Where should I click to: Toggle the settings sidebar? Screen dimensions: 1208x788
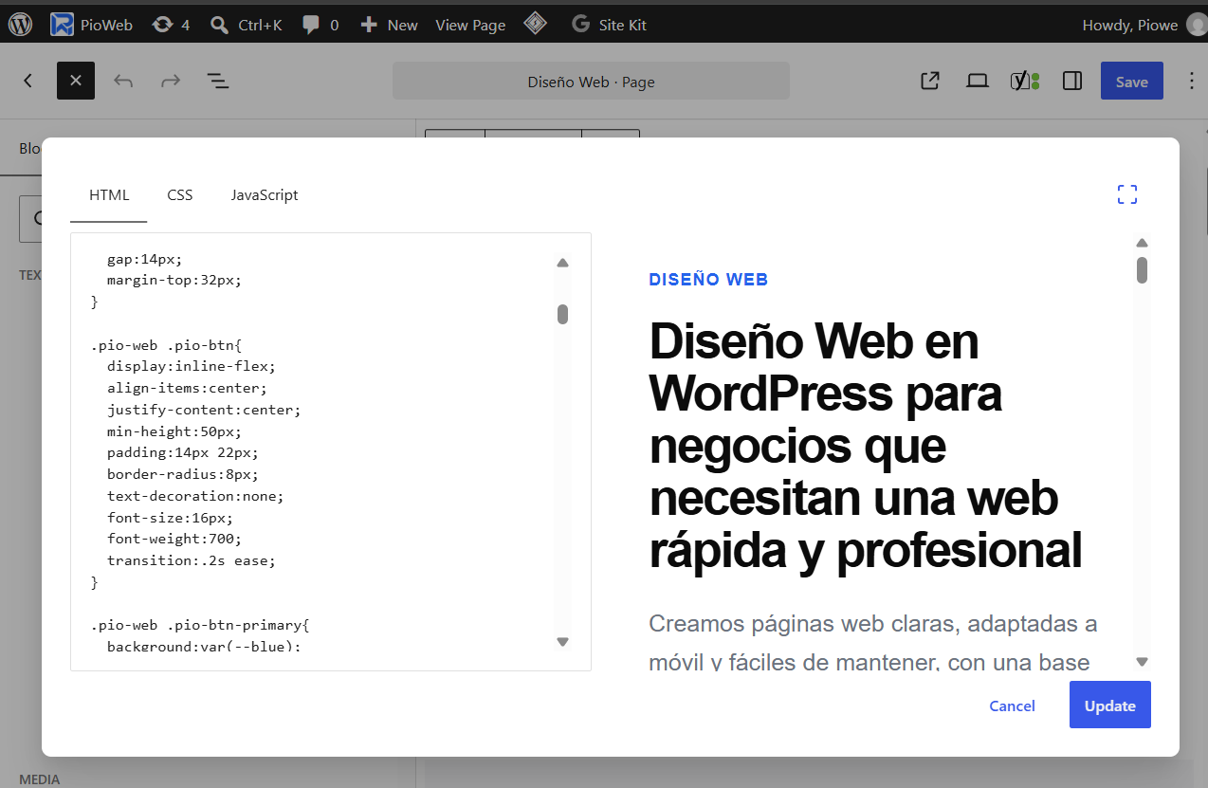[x=1072, y=82]
